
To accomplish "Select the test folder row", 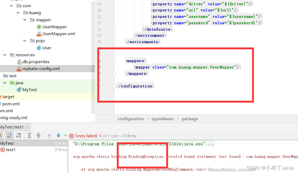I will tap(47, 76).
